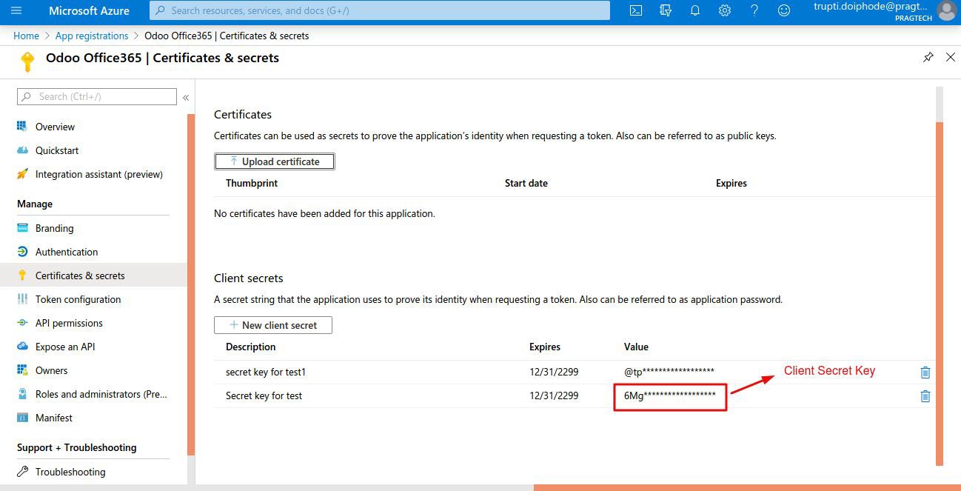Click the Token configuration icon
961x491 pixels.
click(22, 299)
